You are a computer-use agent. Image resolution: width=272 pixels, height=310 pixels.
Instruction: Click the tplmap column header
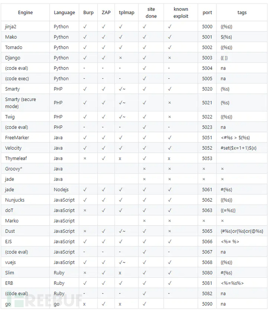[127, 13]
